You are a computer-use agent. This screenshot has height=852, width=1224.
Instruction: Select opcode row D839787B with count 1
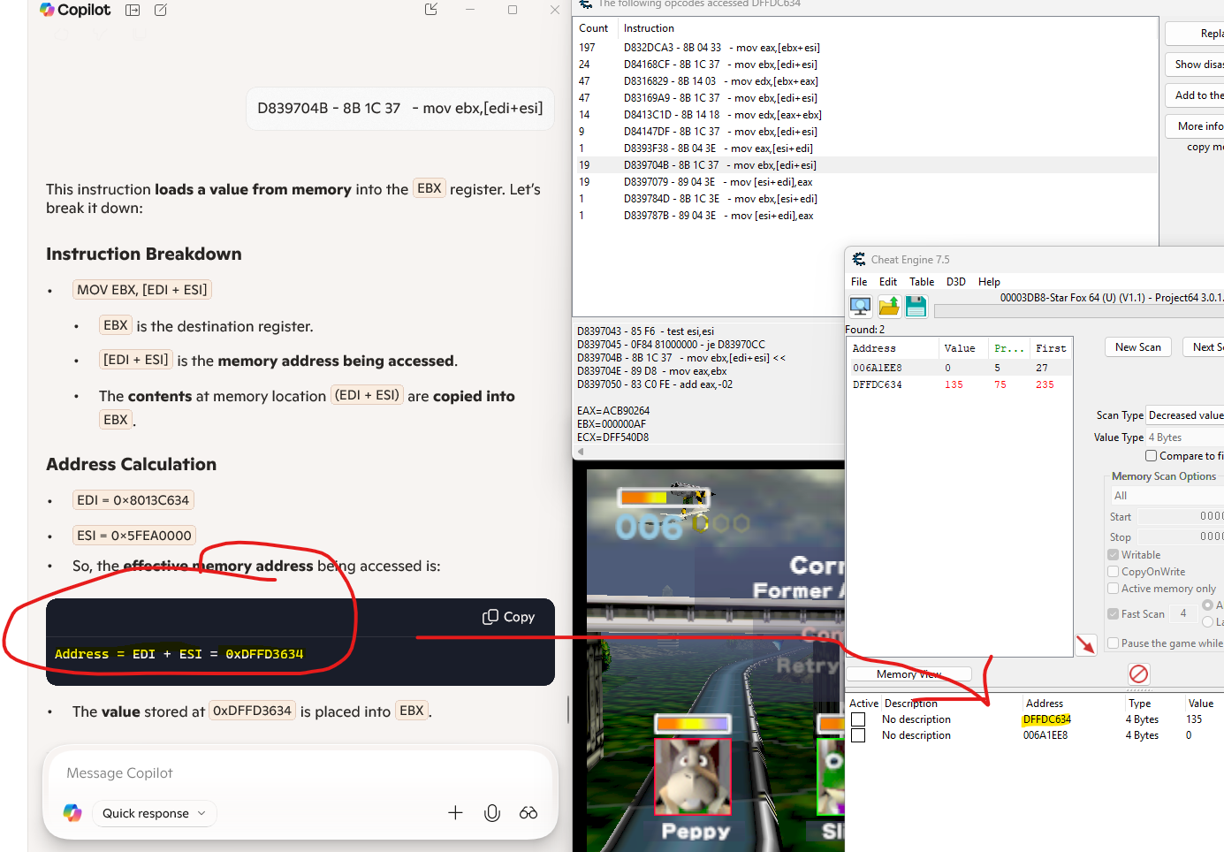(x=865, y=216)
